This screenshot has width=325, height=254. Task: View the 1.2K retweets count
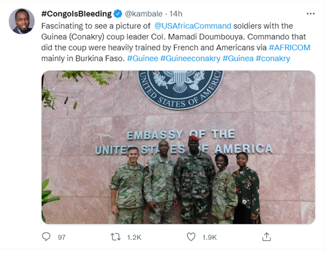pyautogui.click(x=134, y=237)
